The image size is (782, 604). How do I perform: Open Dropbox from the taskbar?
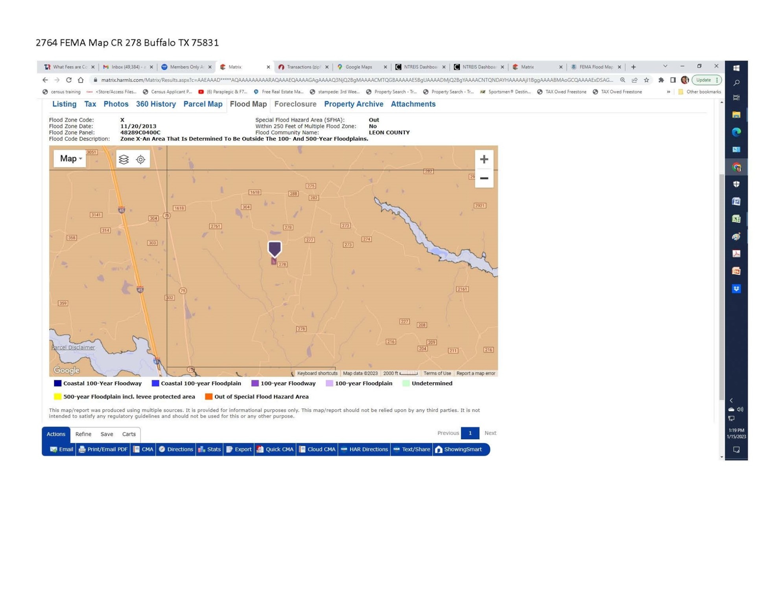[x=736, y=289]
